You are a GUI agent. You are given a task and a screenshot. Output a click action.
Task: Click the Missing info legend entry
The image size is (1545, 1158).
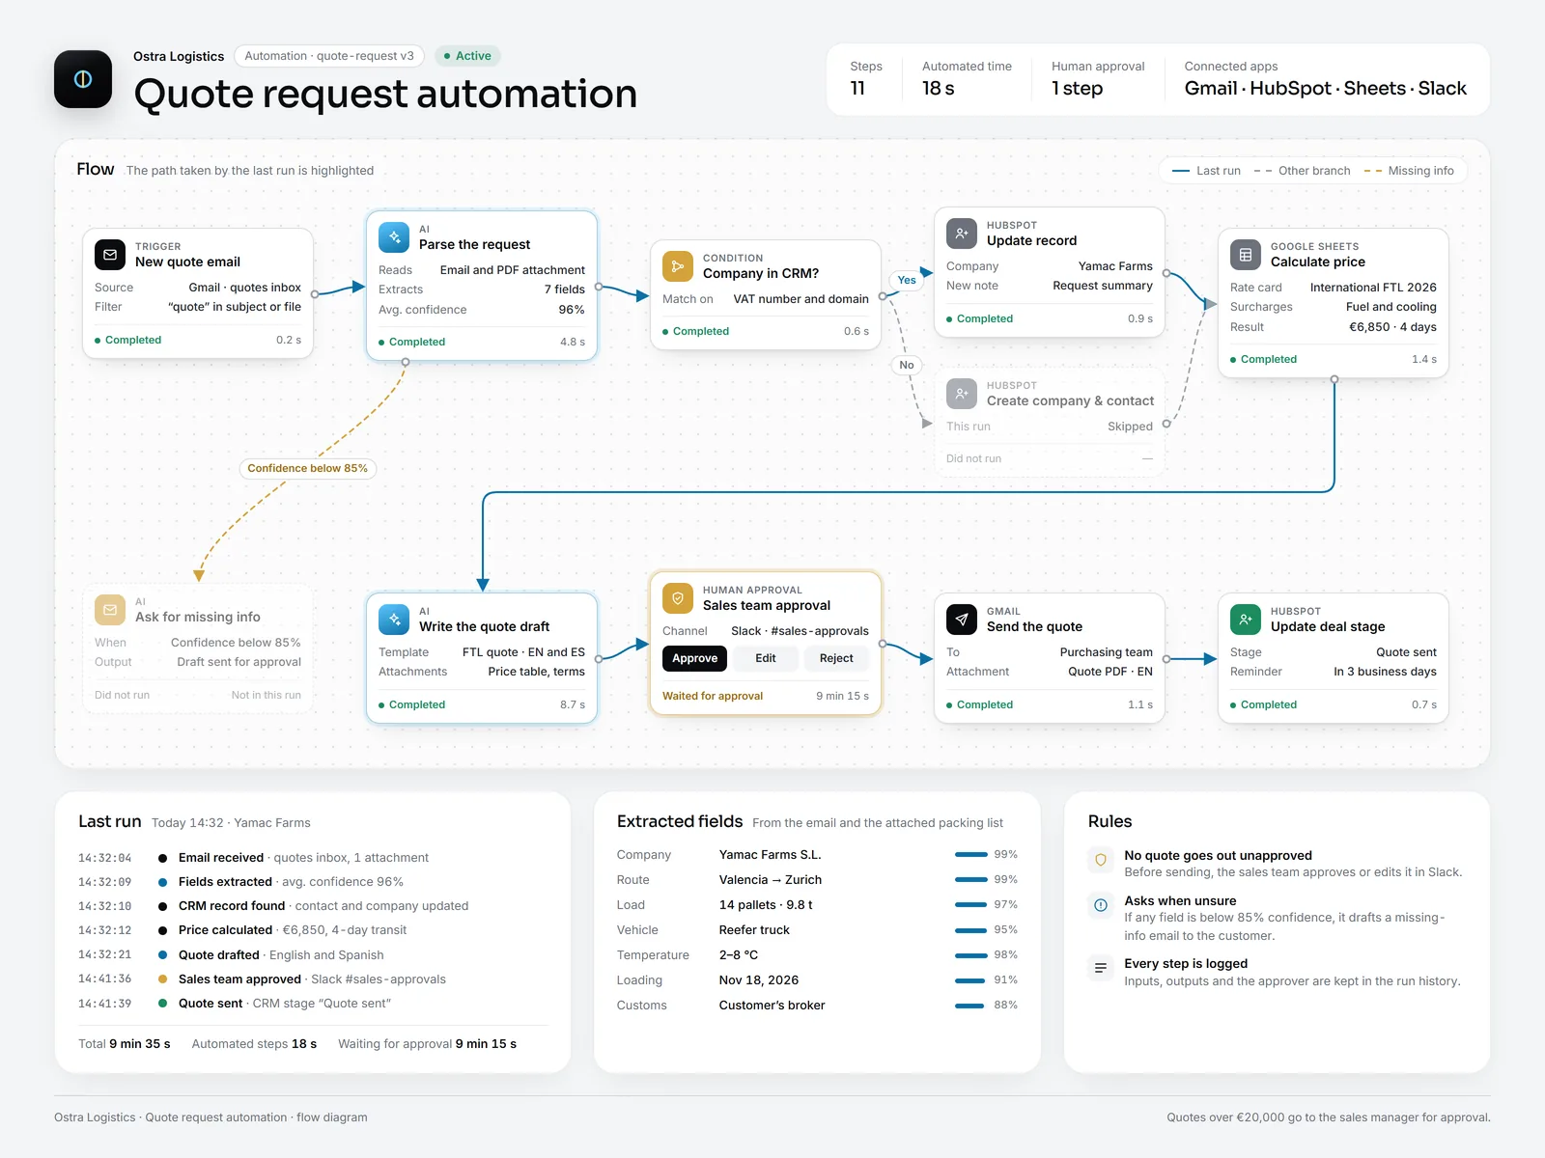(1409, 171)
